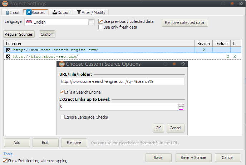Enable Ignore Language Checks
The height and width of the screenshot is (165, 246).
[63, 117]
